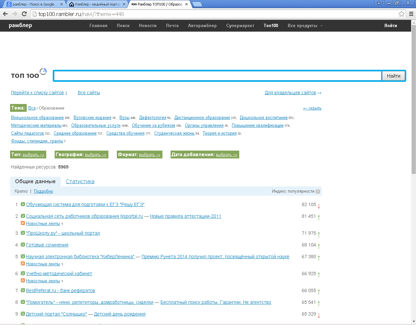Viewport: 416px width, 325px height.
Task: Click stats icon next to 'Солнышко' portal
Action: tap(23, 314)
